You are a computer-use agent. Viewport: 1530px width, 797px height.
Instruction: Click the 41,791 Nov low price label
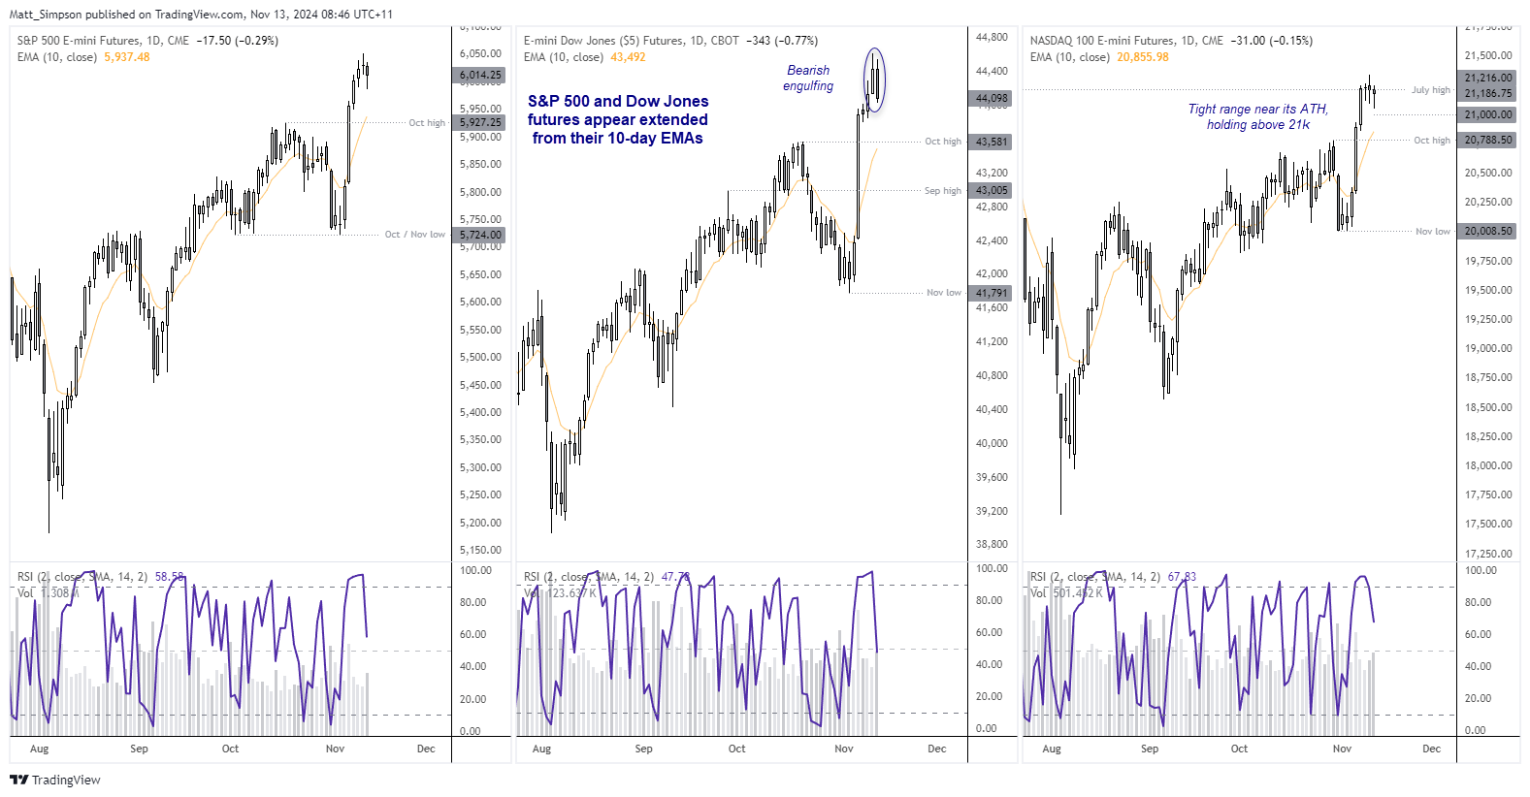[x=992, y=293]
